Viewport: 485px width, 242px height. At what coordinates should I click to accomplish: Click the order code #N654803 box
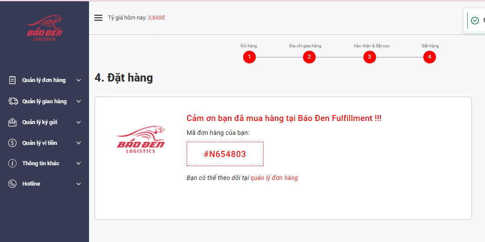[x=225, y=154]
